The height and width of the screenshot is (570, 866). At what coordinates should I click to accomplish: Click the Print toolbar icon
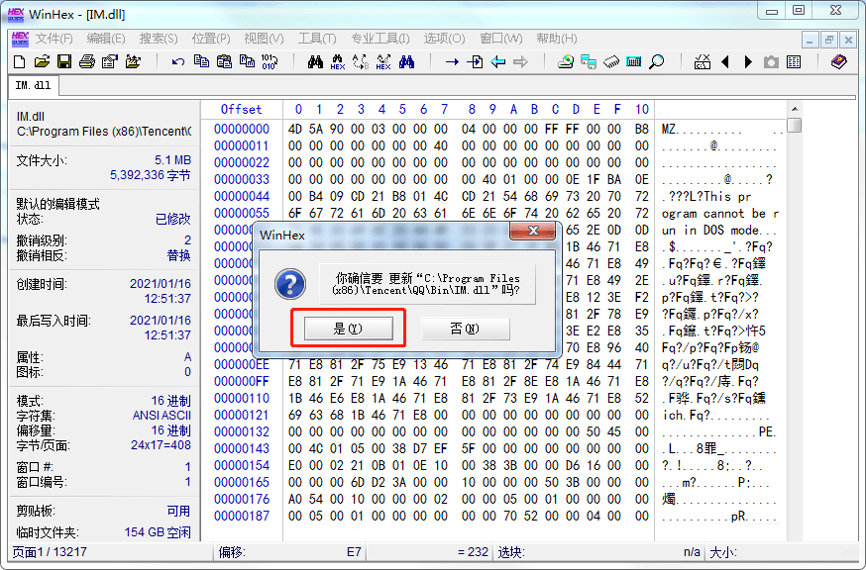click(87, 61)
